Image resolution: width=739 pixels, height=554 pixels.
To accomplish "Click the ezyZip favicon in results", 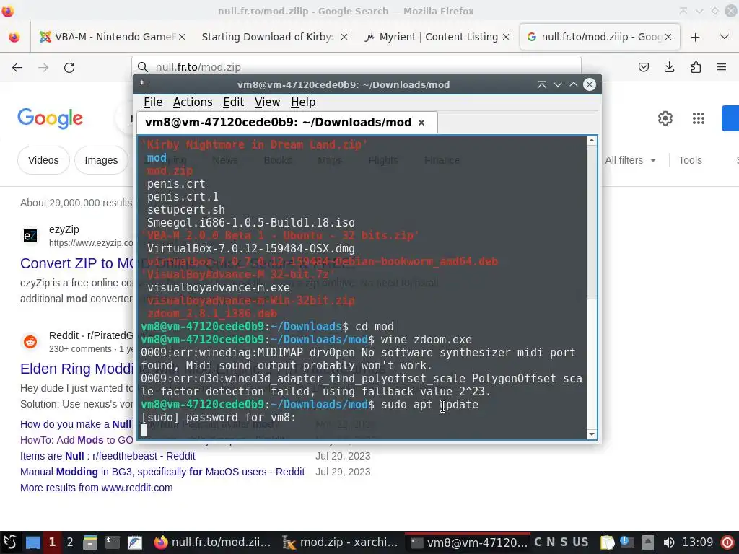I will (x=30, y=236).
